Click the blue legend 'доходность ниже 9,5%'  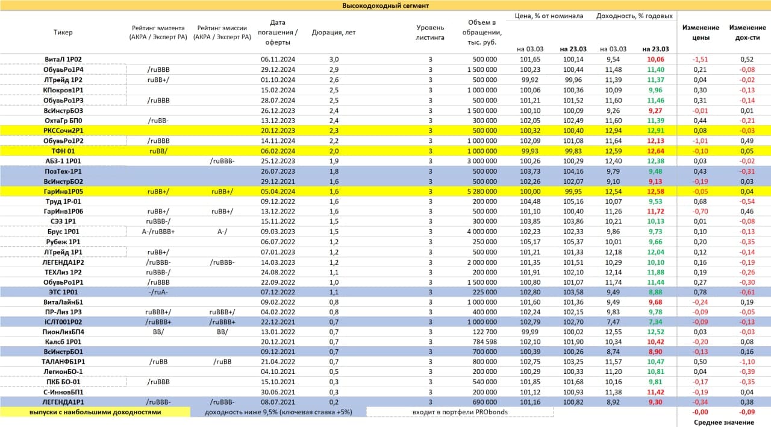tap(278, 412)
